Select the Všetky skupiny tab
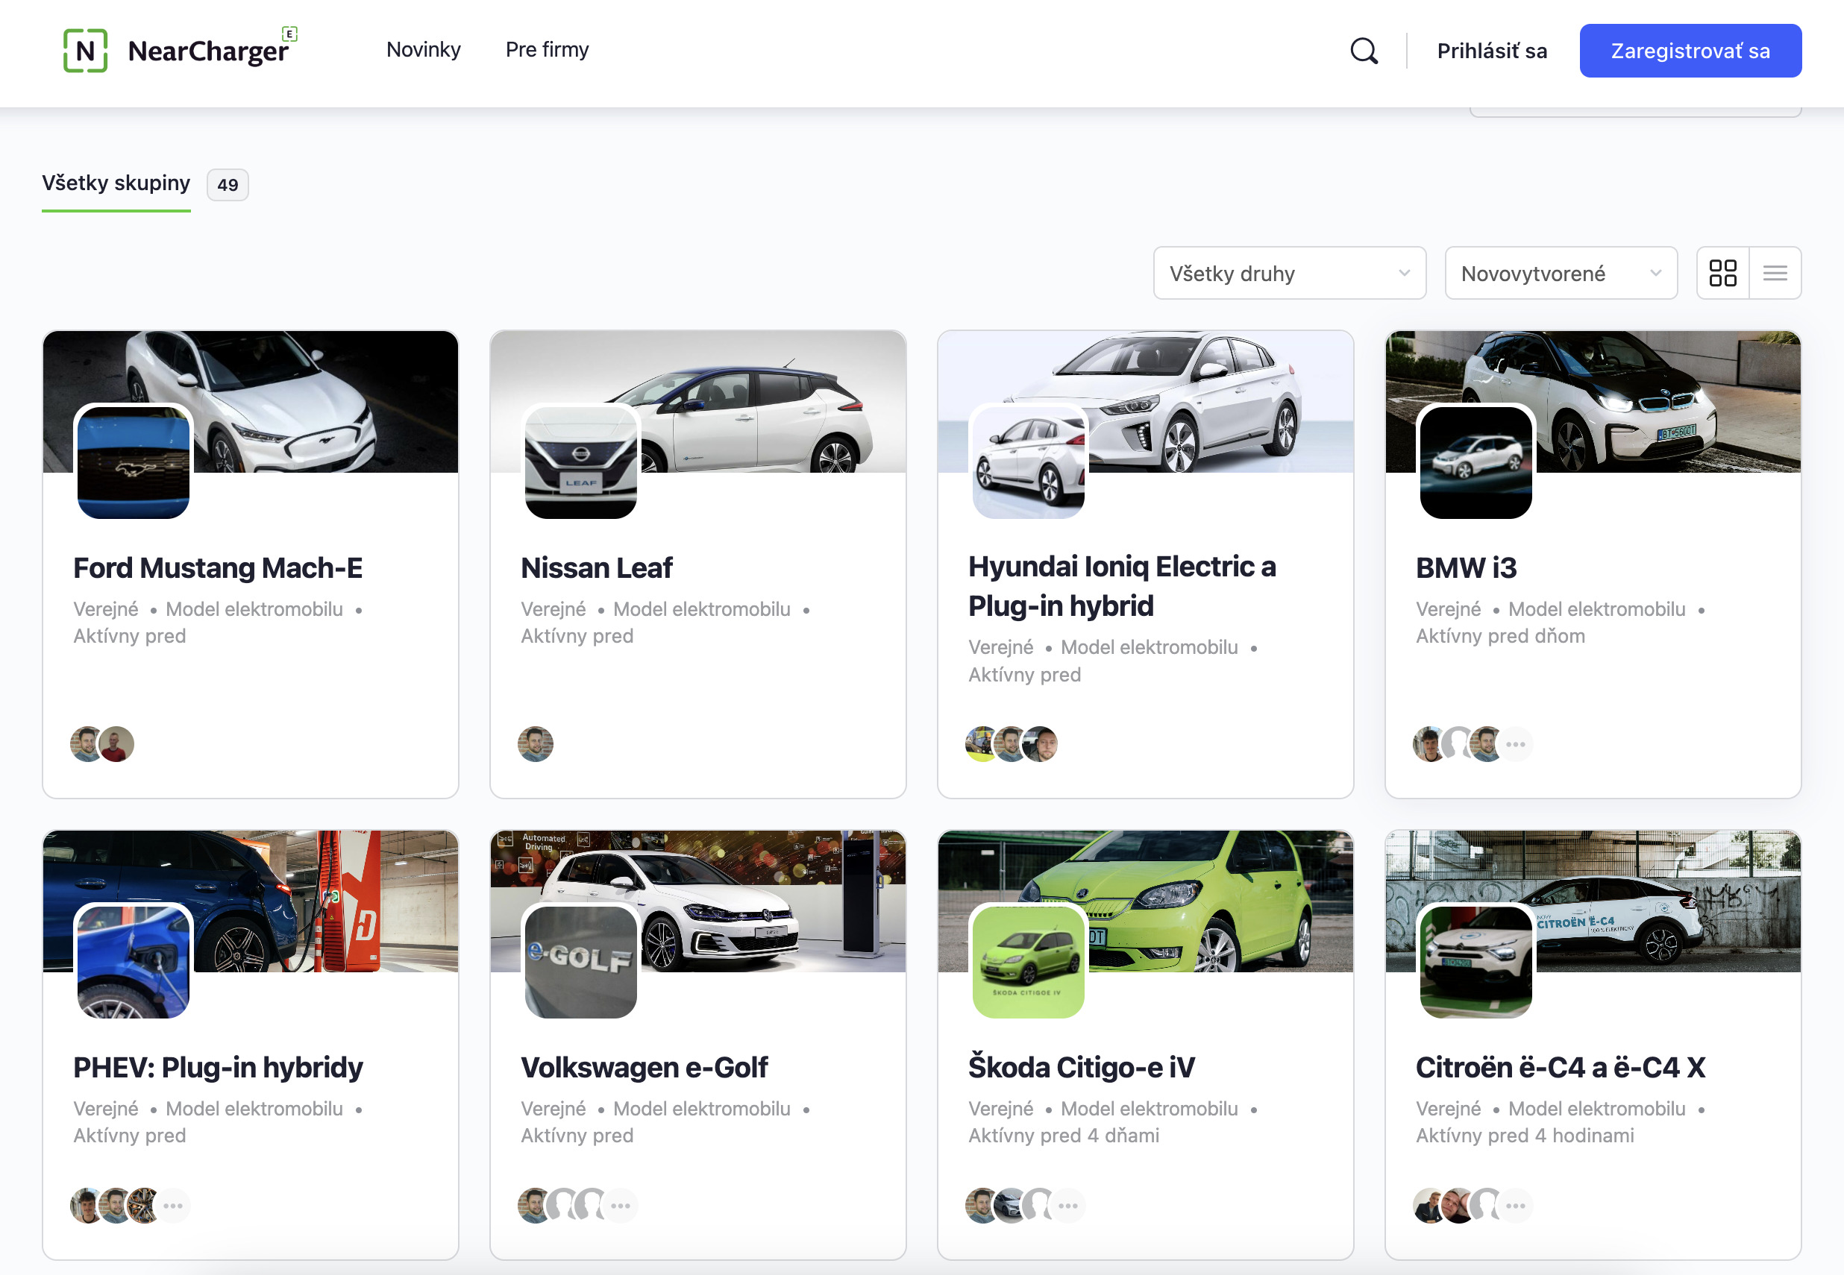Image resolution: width=1844 pixels, height=1275 pixels. 116,183
